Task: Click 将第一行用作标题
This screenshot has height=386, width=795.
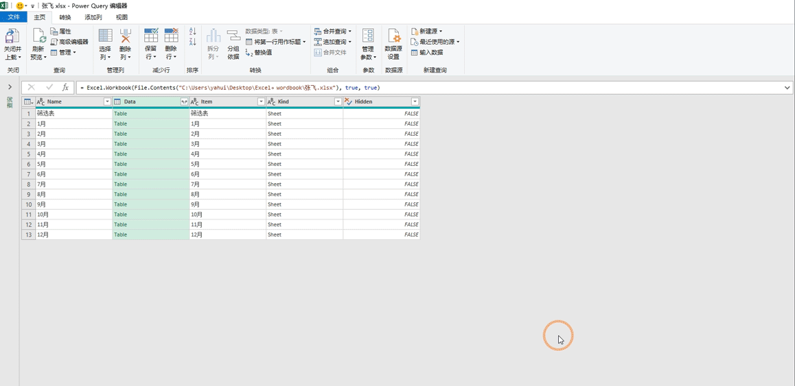Action: pos(275,42)
